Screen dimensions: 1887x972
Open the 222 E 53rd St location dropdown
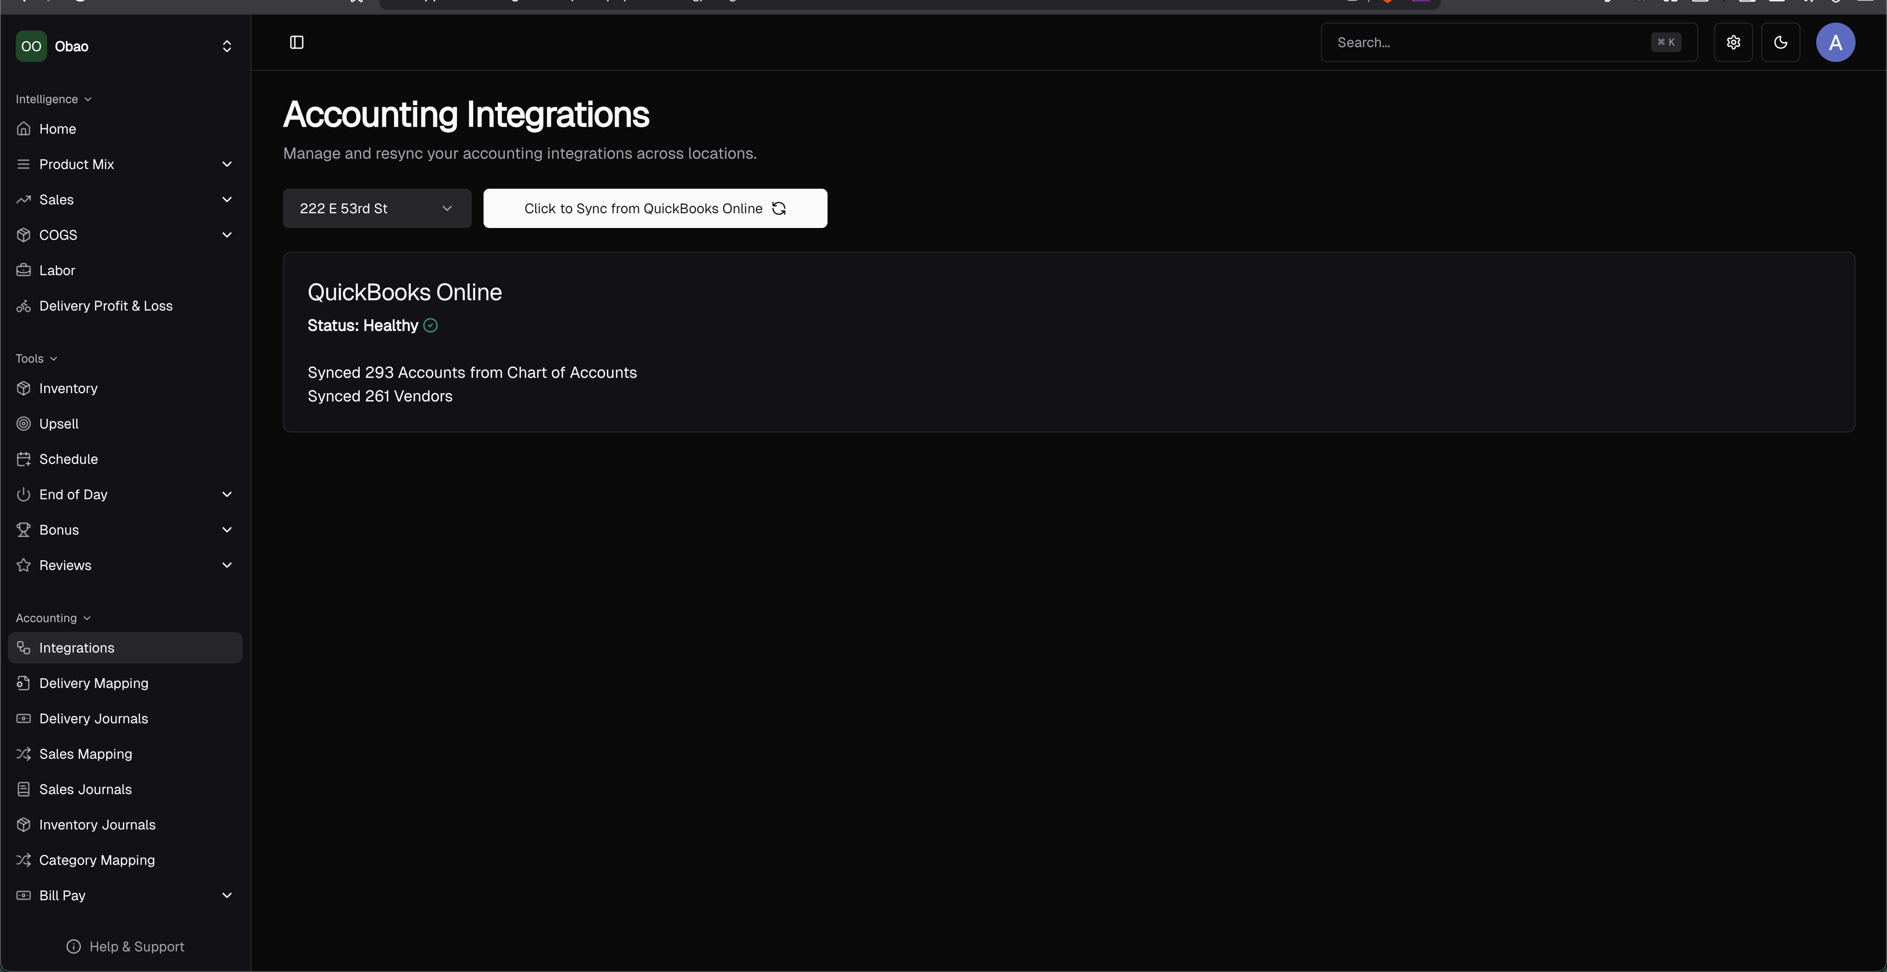[377, 209]
